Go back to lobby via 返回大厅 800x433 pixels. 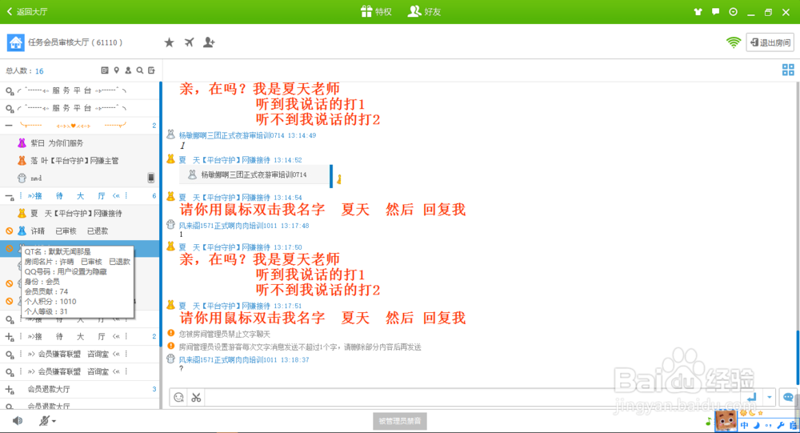(x=27, y=11)
